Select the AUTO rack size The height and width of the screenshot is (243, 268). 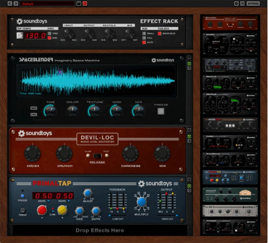pyautogui.click(x=144, y=42)
